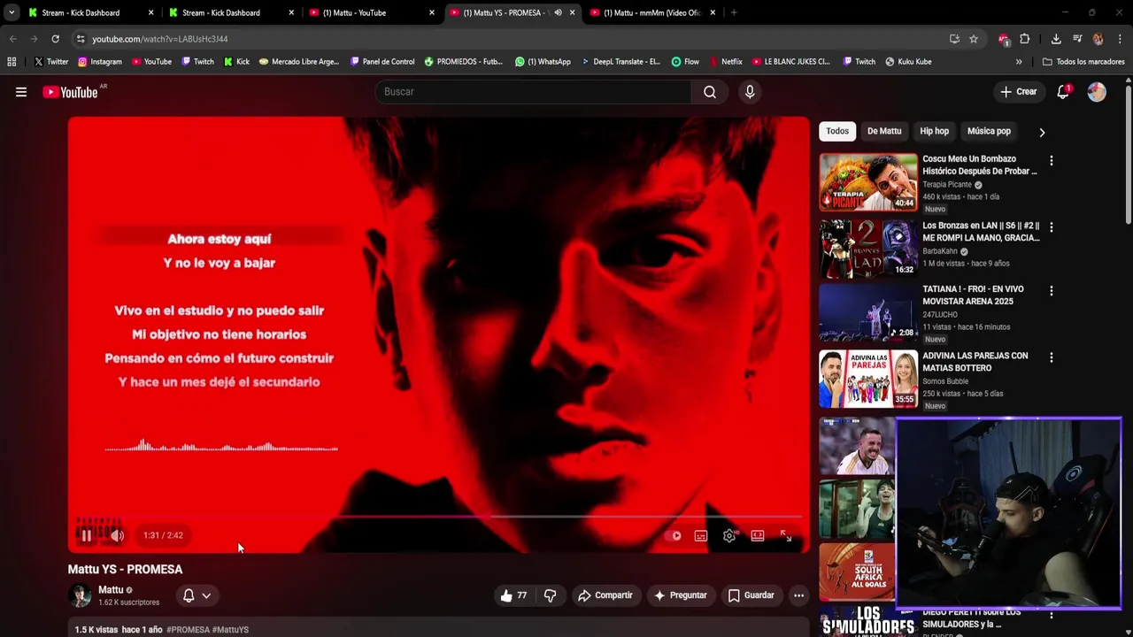Screen dimensions: 1133x637
Task: Open the Mattu channel name link
Action: [x=111, y=590]
